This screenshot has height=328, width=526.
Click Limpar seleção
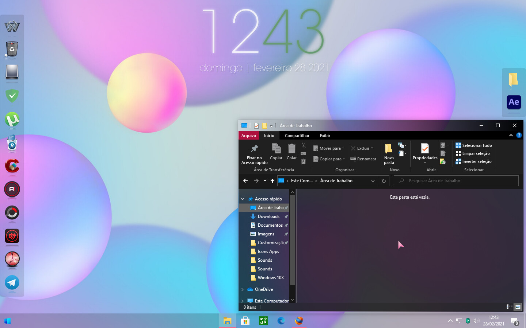pos(473,153)
